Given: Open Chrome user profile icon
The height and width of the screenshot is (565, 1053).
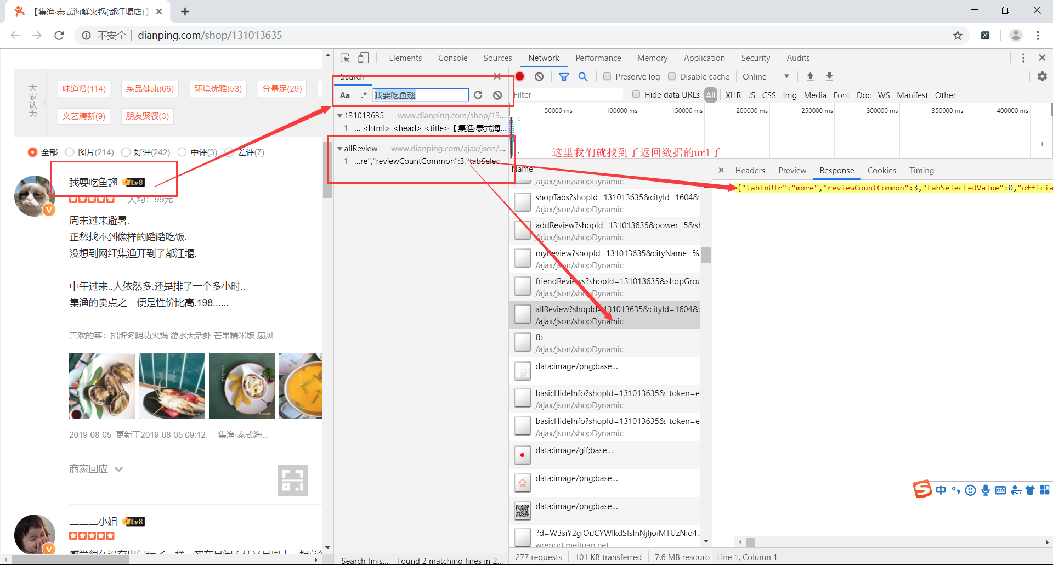Looking at the screenshot, I should pos(1016,35).
